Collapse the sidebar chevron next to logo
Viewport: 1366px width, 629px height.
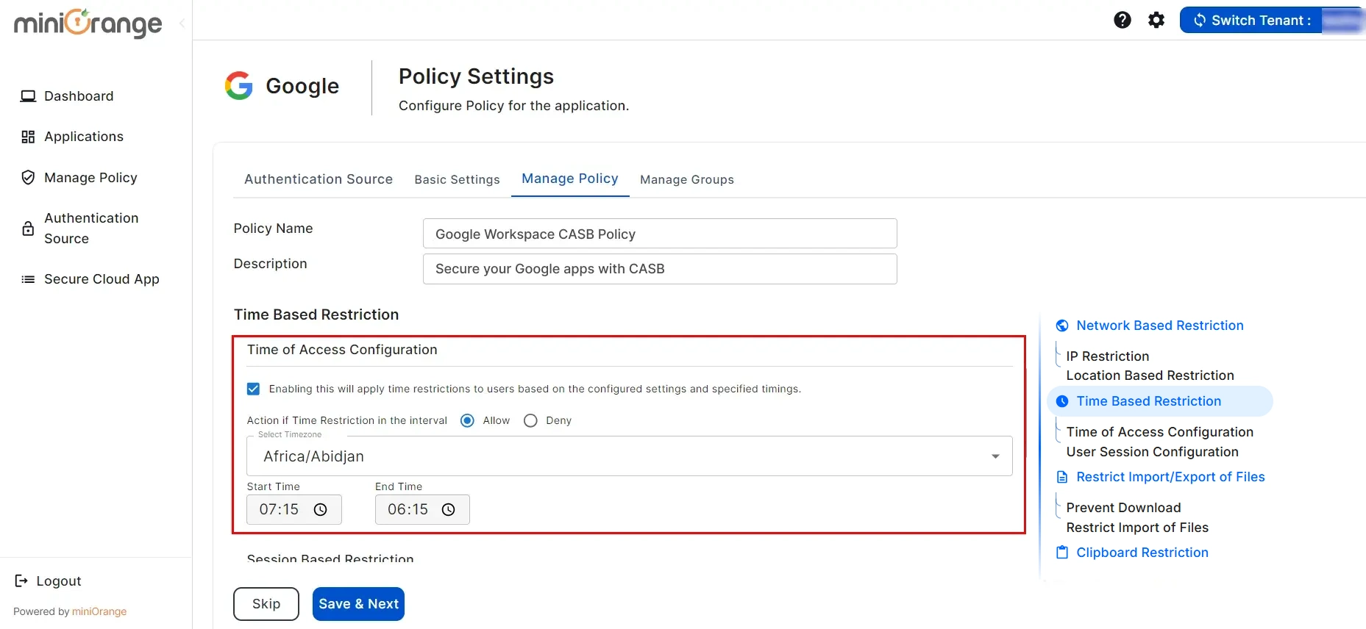(182, 24)
